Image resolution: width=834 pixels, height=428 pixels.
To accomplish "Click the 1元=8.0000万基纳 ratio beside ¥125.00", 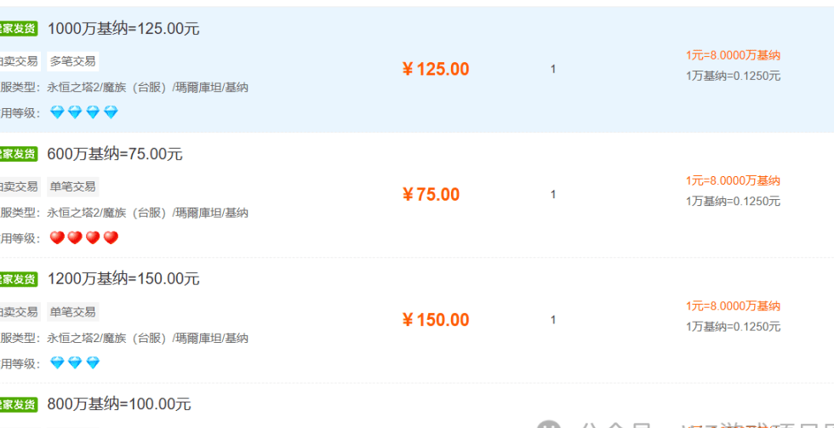I will (733, 55).
